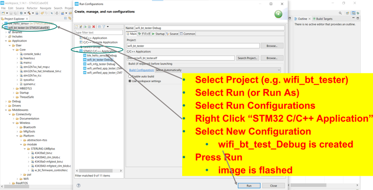Enable auto build radio option
This screenshot has width=373, height=190.
tap(130, 76)
